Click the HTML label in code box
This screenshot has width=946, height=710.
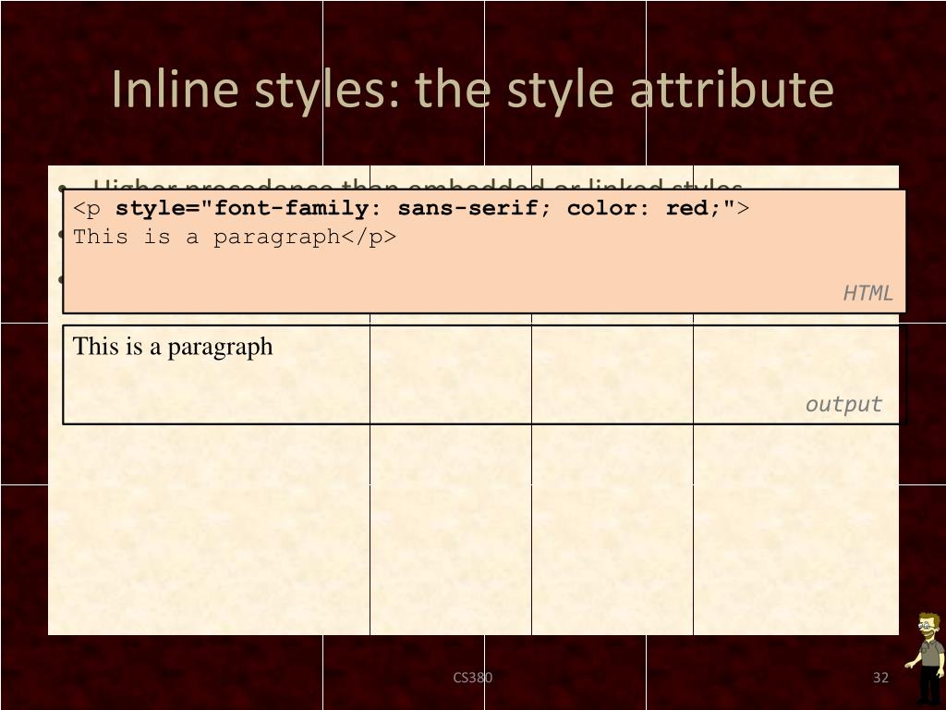tap(867, 293)
